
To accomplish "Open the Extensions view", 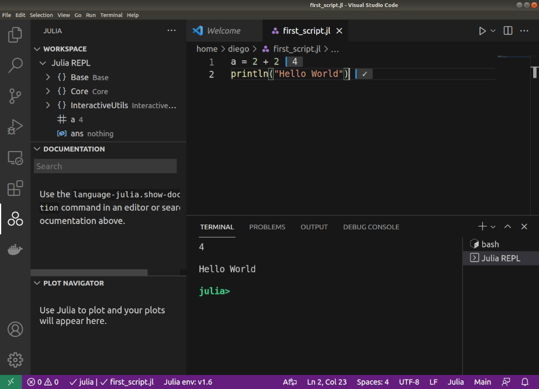I will [15, 188].
